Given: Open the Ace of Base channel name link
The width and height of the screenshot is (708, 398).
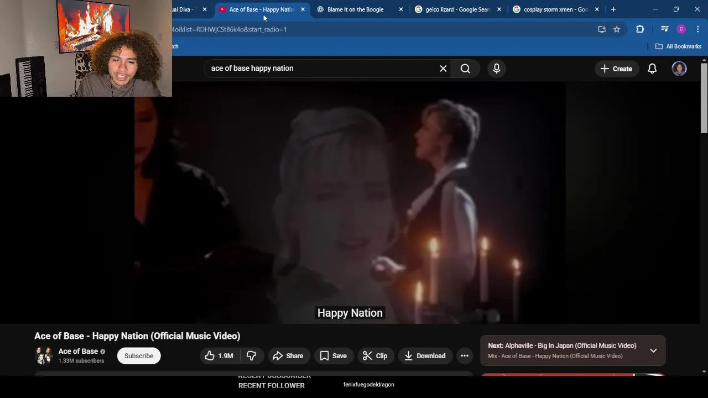Looking at the screenshot, I should coord(78,351).
